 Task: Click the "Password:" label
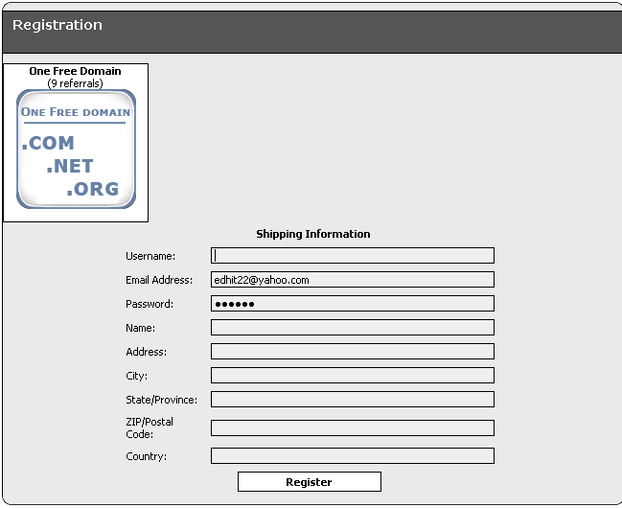(x=150, y=304)
